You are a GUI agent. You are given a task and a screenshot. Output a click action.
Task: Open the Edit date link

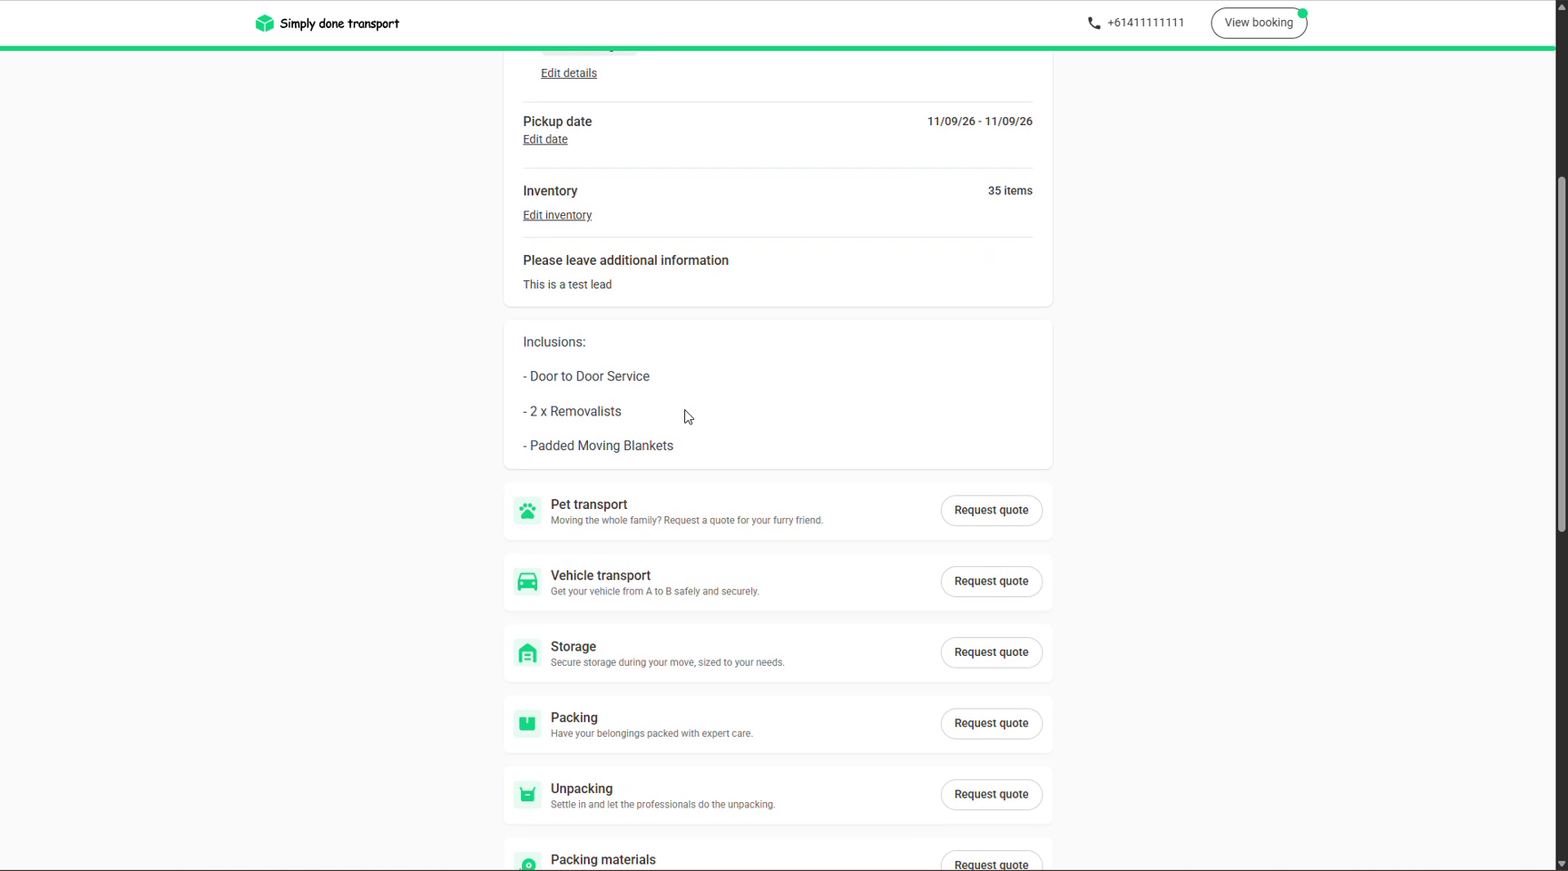[545, 140]
